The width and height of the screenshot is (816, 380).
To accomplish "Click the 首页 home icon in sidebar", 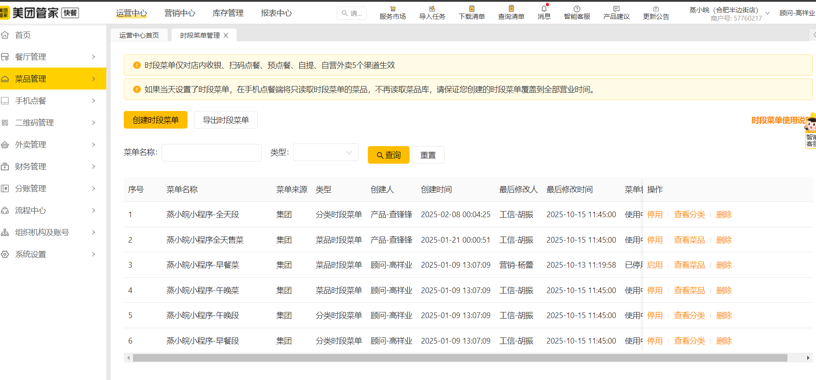I will (5, 35).
